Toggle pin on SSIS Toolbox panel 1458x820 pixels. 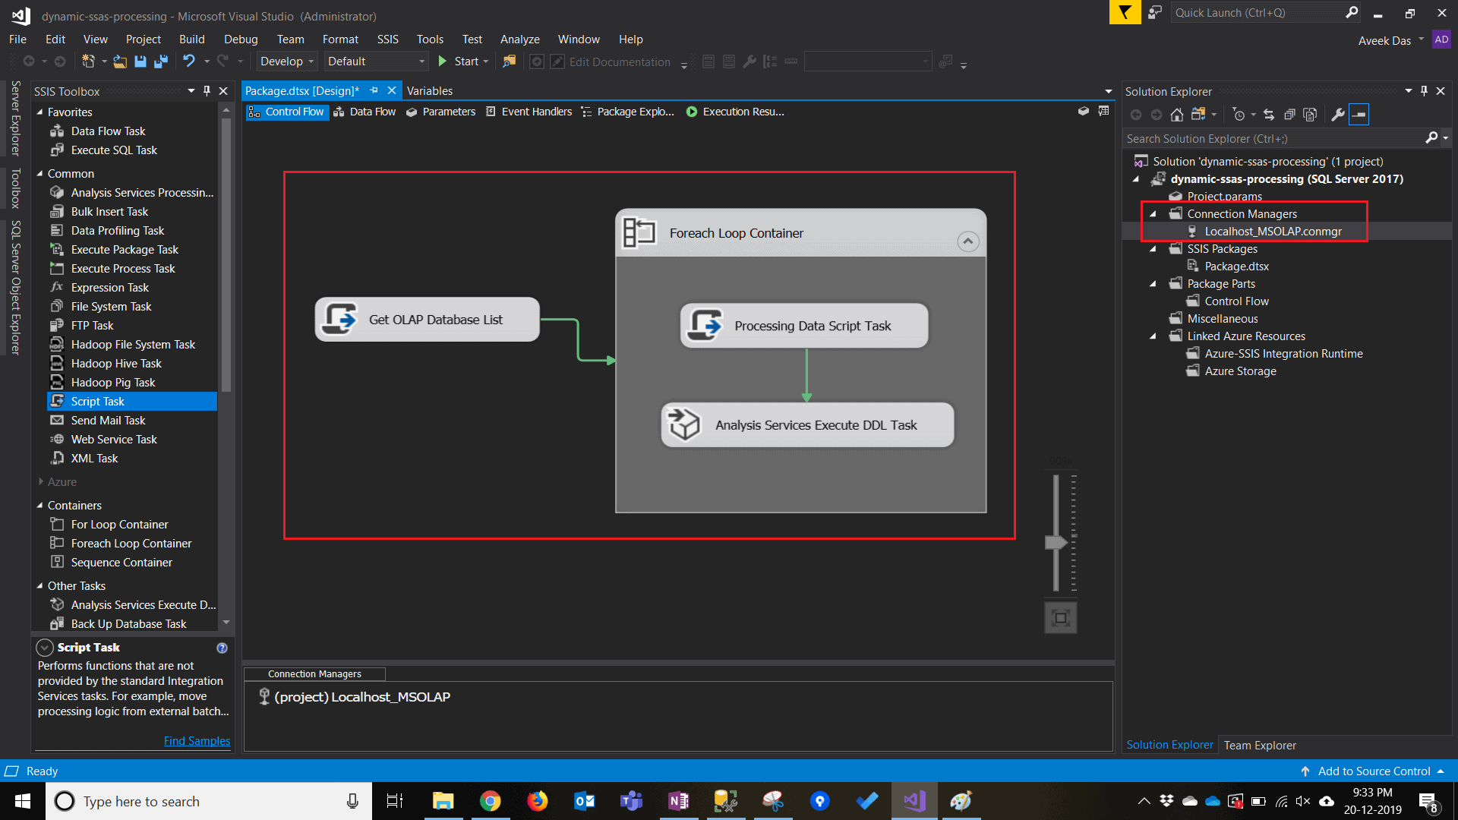207,91
